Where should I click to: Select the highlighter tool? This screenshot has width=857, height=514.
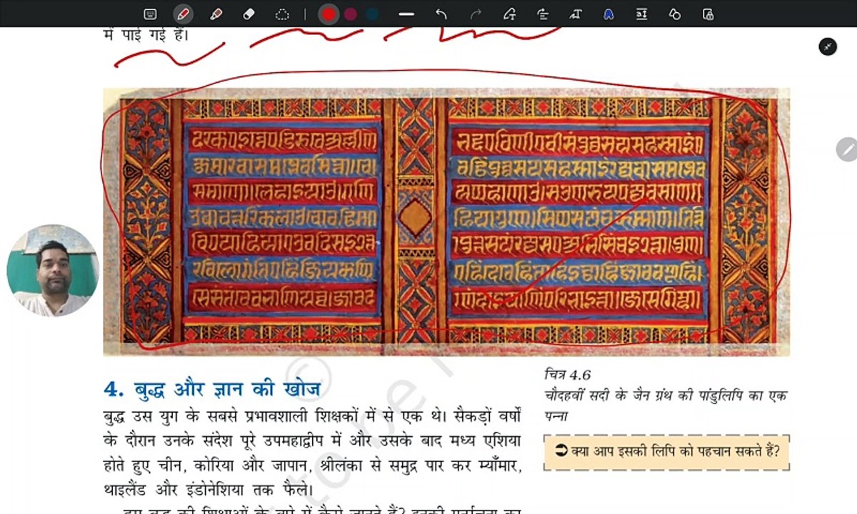[x=216, y=14]
